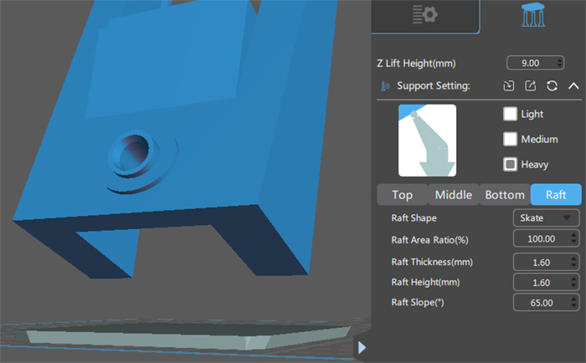Switch to the Bottom tab
The width and height of the screenshot is (586, 363).
pyautogui.click(x=505, y=195)
